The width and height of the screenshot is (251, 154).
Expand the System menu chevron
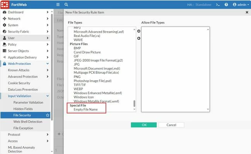(48, 25)
